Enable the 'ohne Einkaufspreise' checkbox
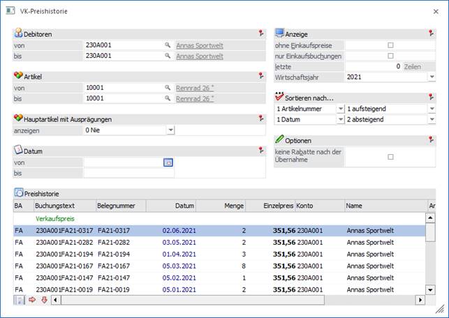 point(390,45)
